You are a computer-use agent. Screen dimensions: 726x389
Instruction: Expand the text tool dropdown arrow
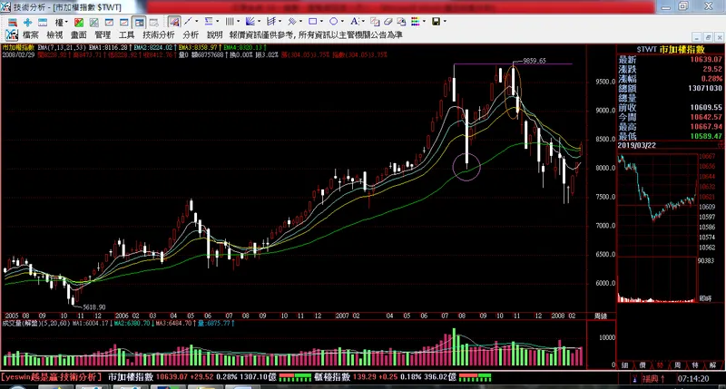tap(362, 21)
